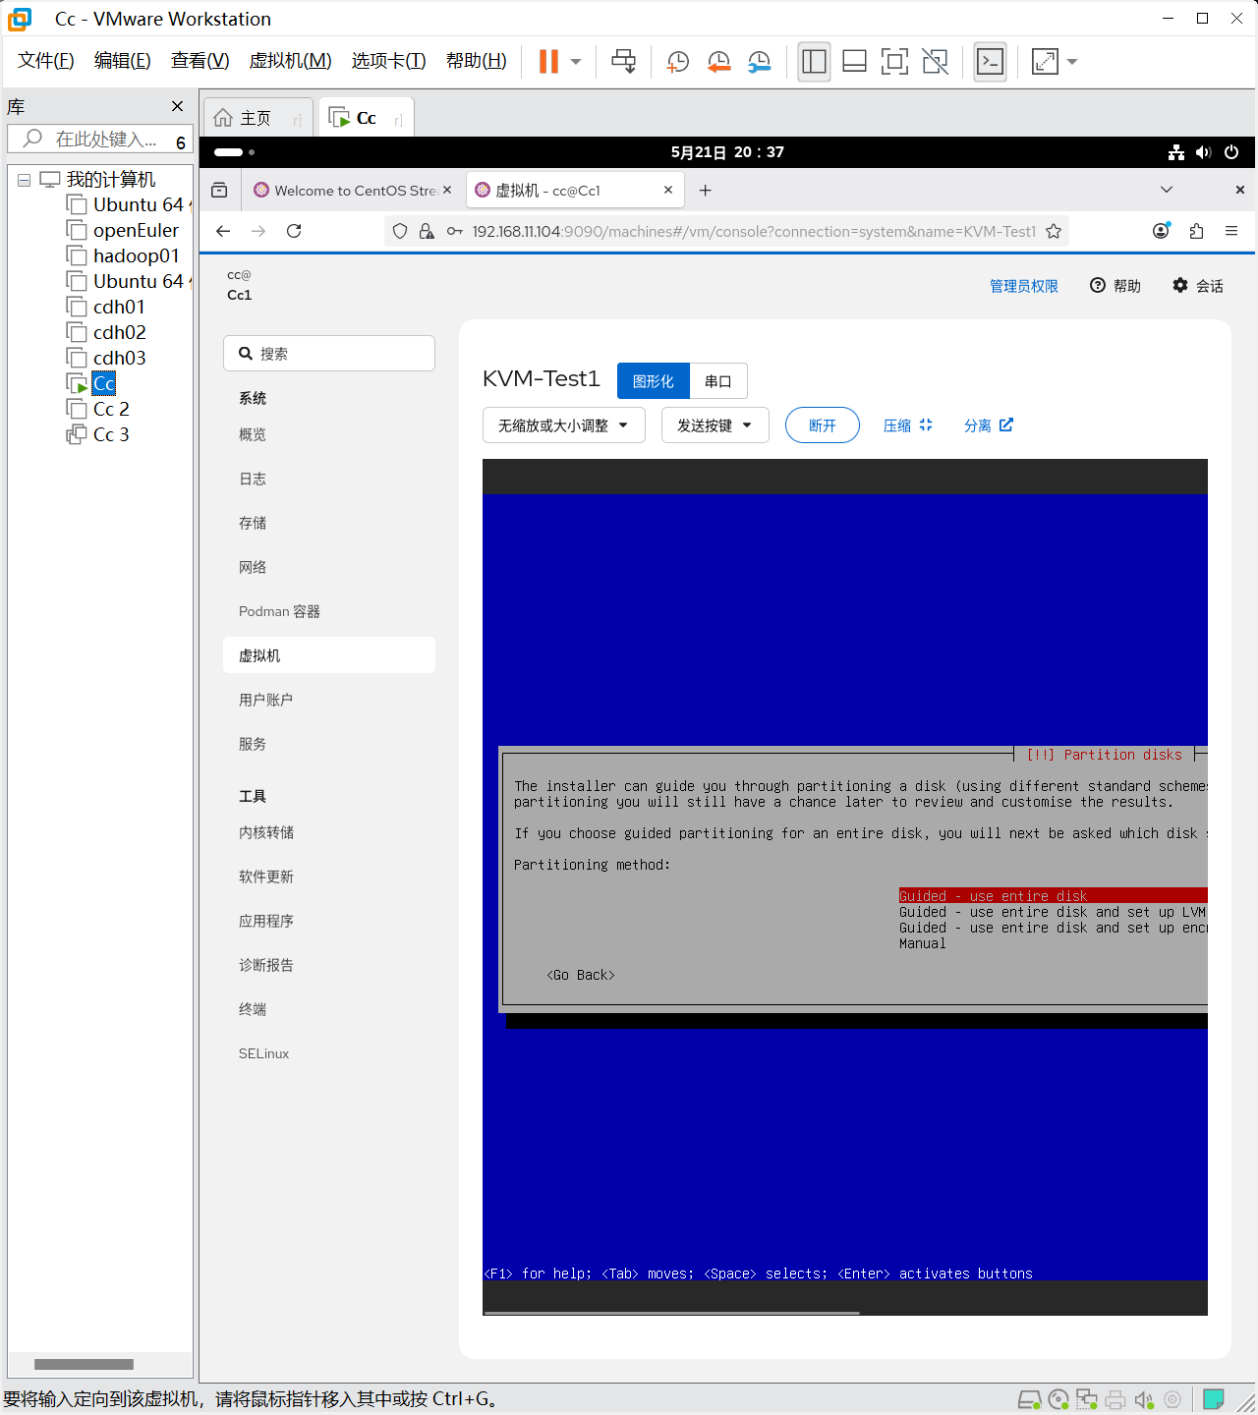Click the GNOME volume icon
The height and width of the screenshot is (1415, 1258).
coord(1203,152)
